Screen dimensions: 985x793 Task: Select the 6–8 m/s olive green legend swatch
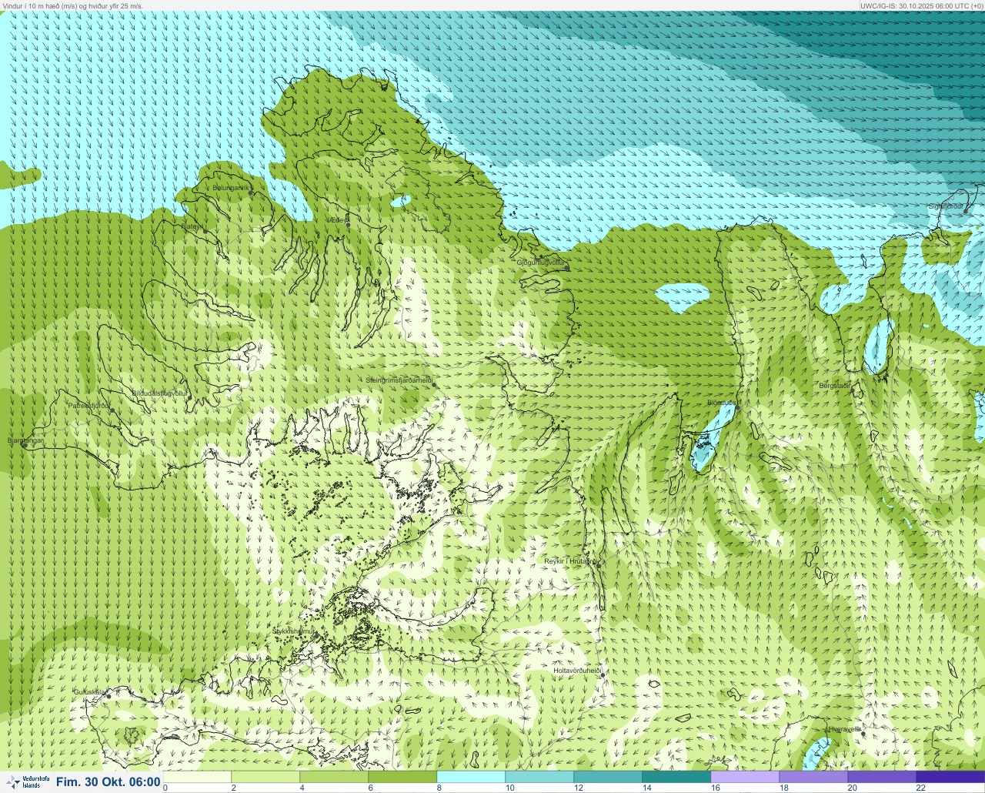(x=402, y=777)
